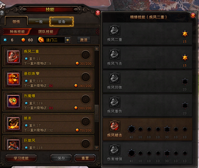Switch to the 装备 tab
The height and width of the screenshot is (168, 199).
62,22
